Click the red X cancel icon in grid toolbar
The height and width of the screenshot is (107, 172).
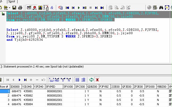97,80
